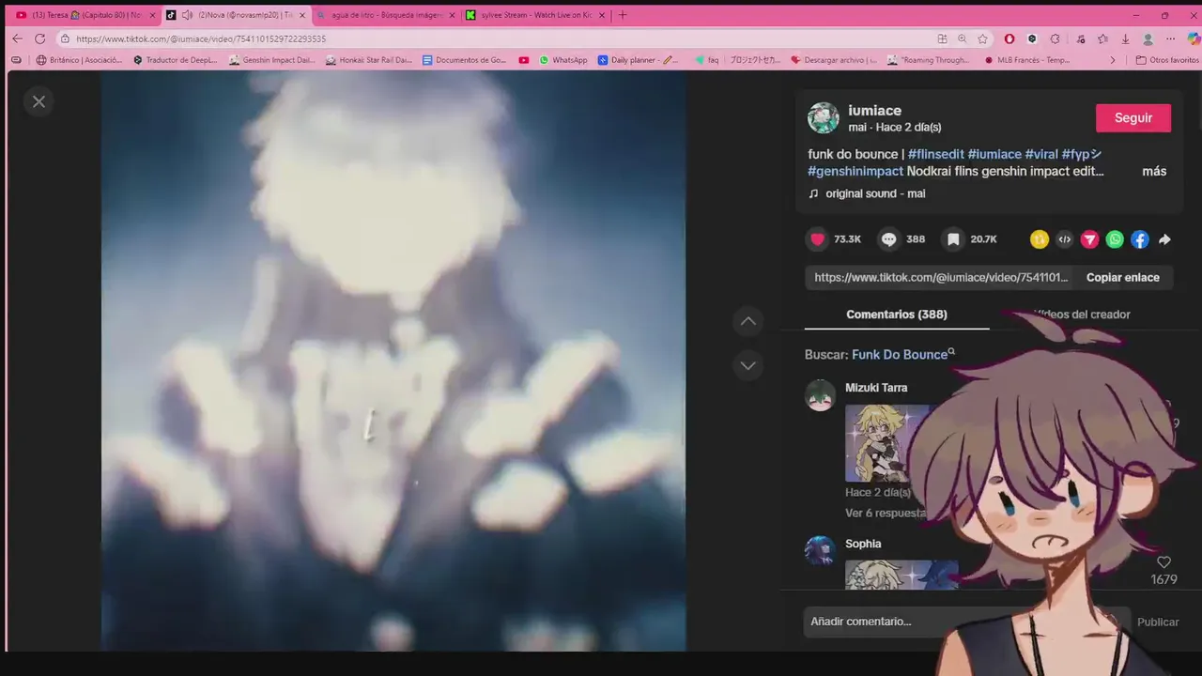Image resolution: width=1202 pixels, height=676 pixels.
Task: Open the browser downloads icon
Action: pyautogui.click(x=1125, y=38)
